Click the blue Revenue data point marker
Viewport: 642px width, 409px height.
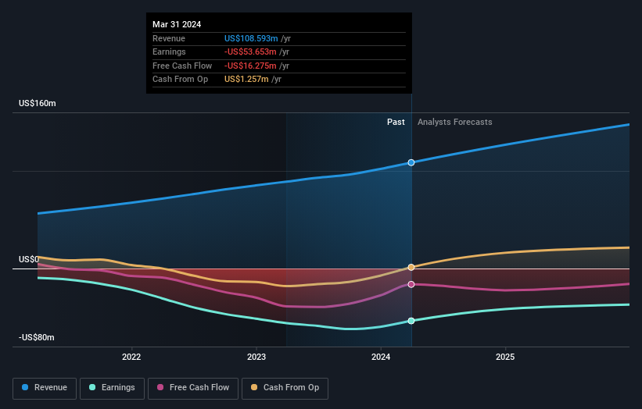pyautogui.click(x=411, y=162)
